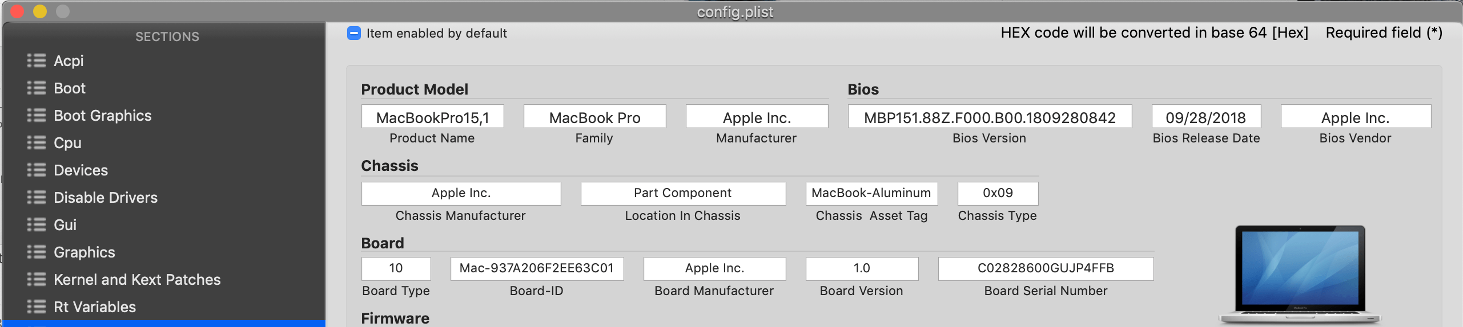Screen dimensions: 1463x327
Task: Click the Board-ID input field
Action: [x=536, y=268]
